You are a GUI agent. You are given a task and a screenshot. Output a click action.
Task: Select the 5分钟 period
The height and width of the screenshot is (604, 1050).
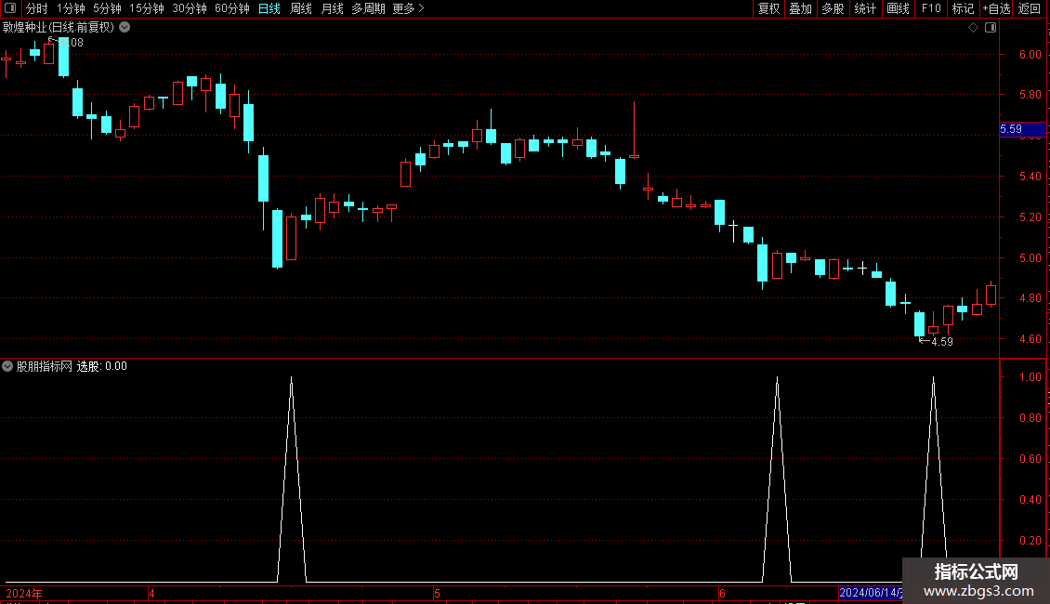coord(107,8)
